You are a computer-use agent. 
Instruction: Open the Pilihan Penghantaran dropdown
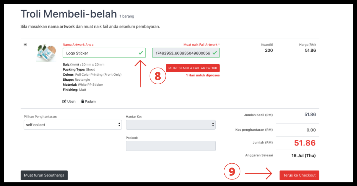[x=73, y=125]
